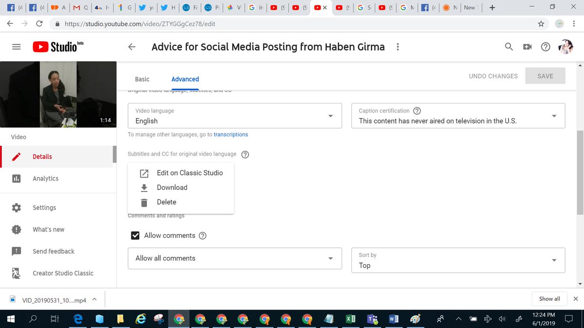Open Details using the pencil icon
584x328 pixels.
pos(16,156)
